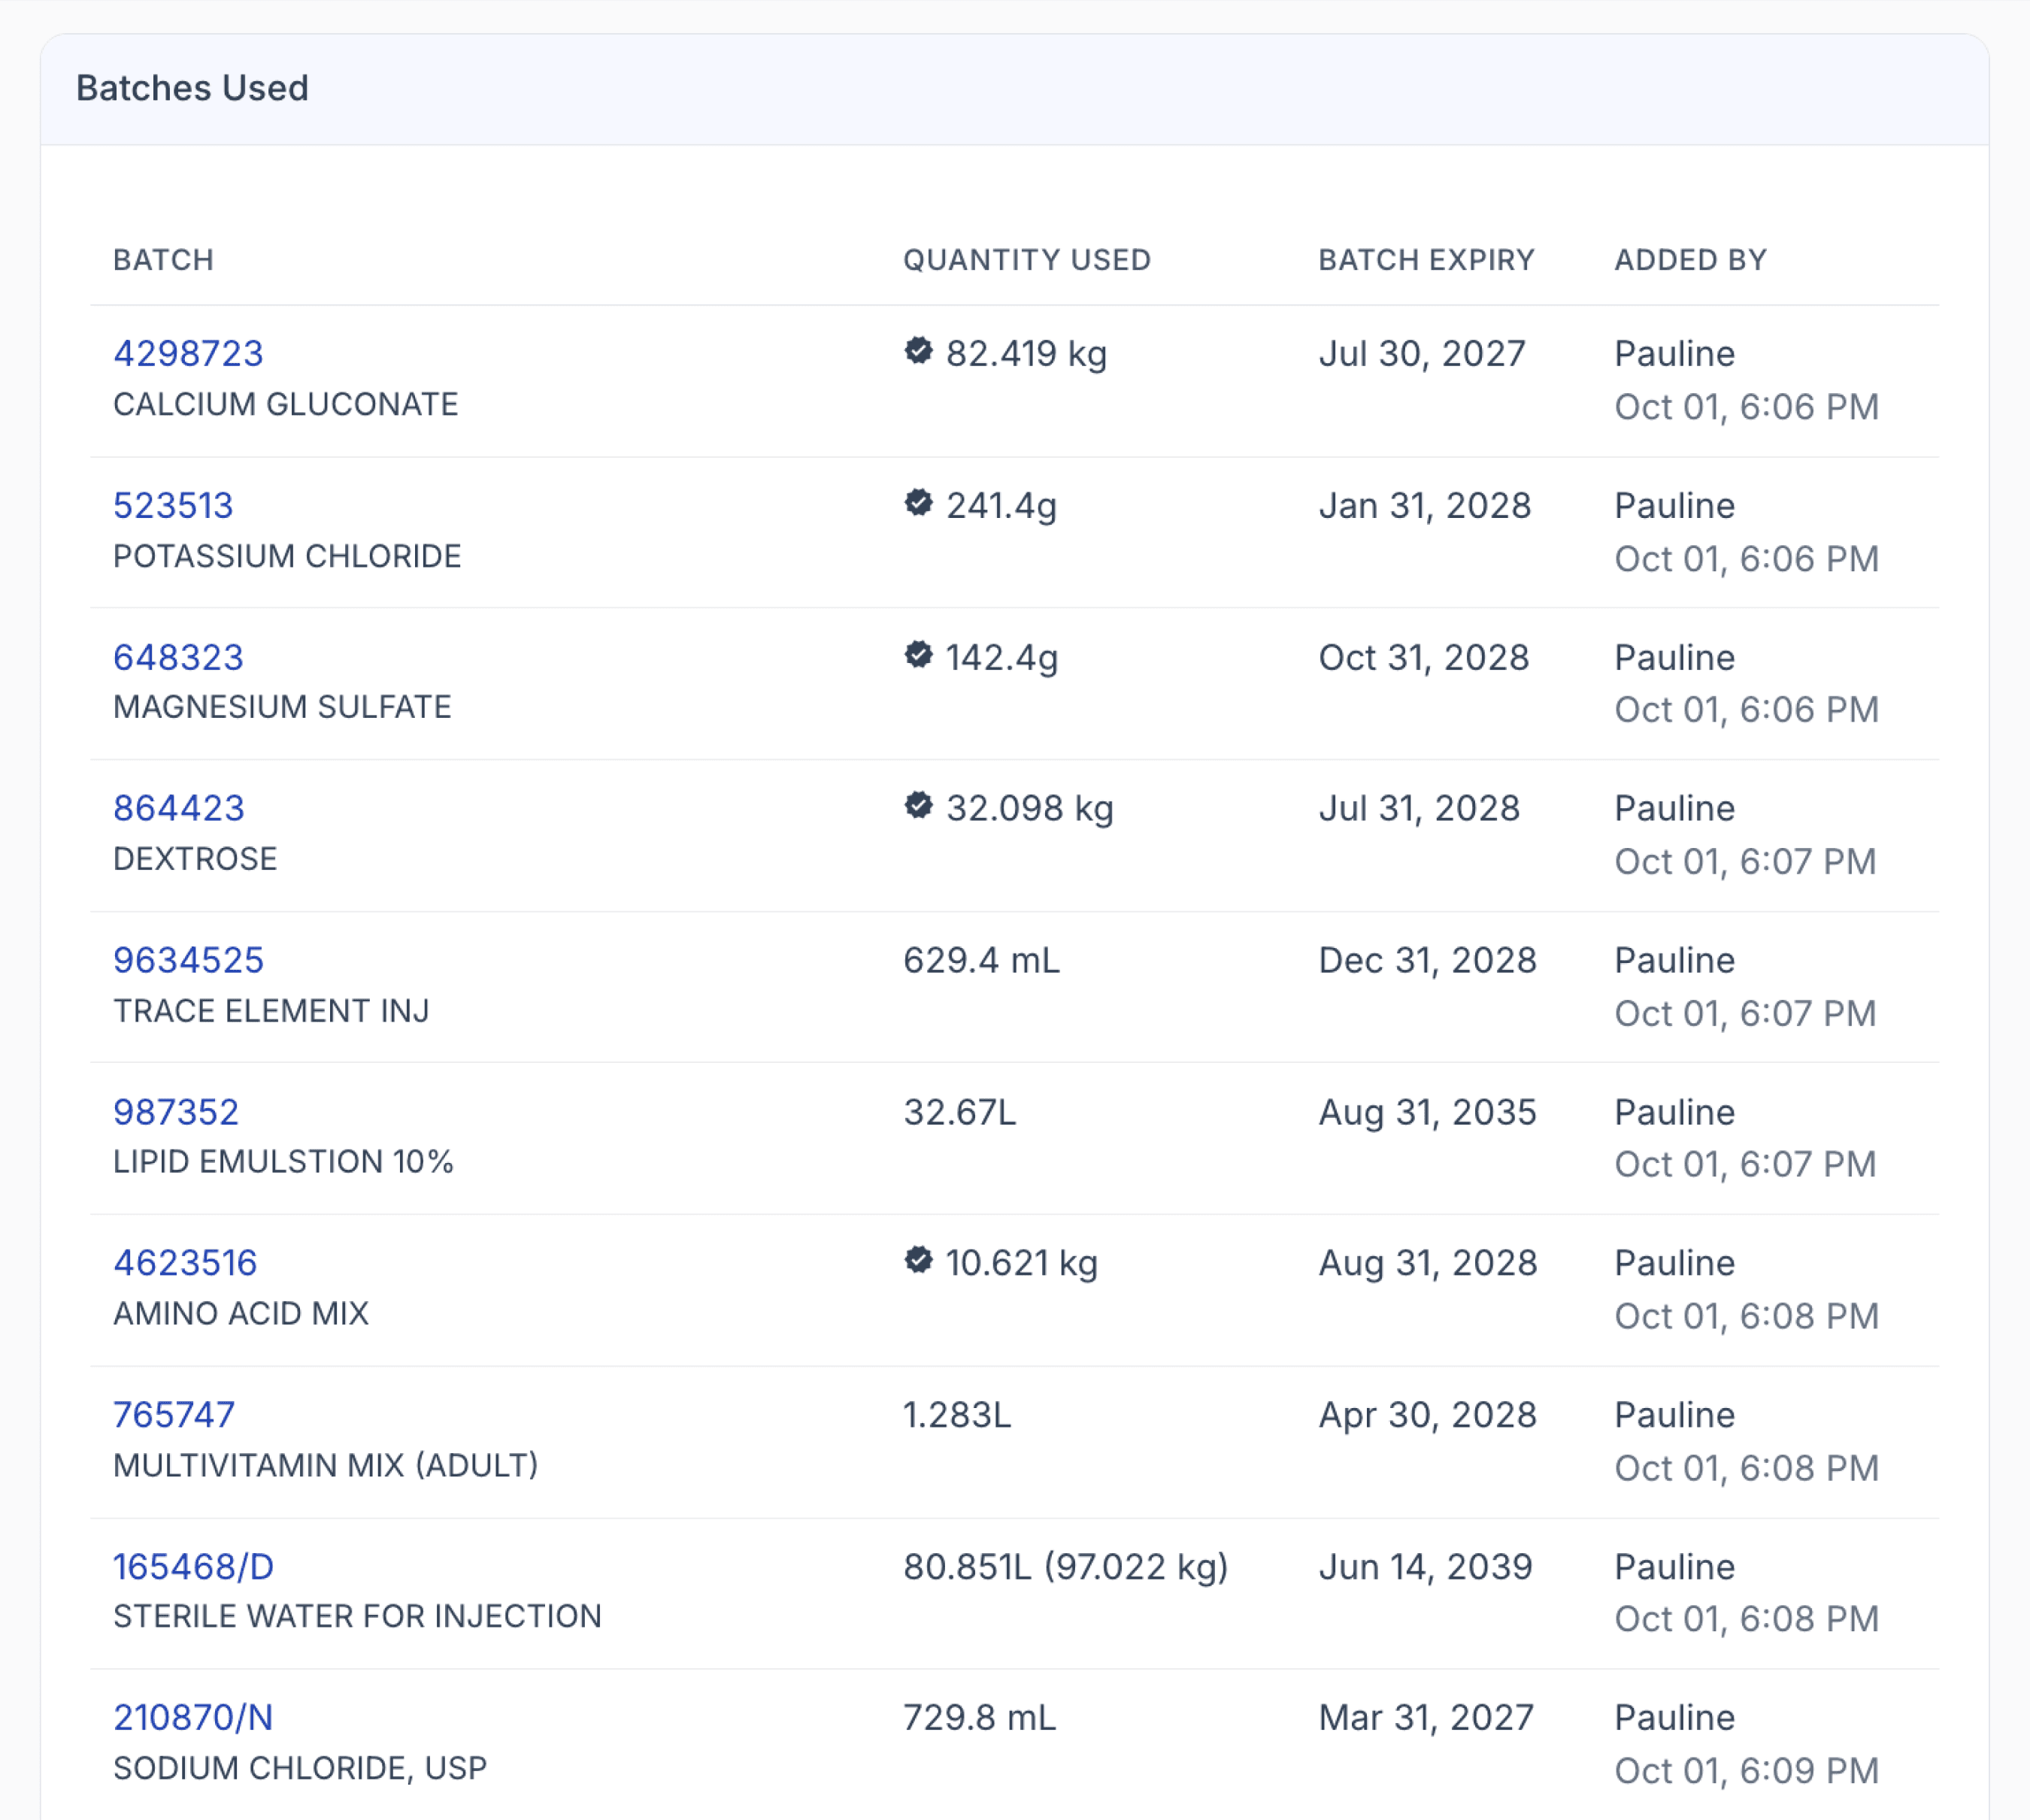This screenshot has width=2030, height=1820.
Task: Open batch 4298723 link
Action: [x=188, y=354]
